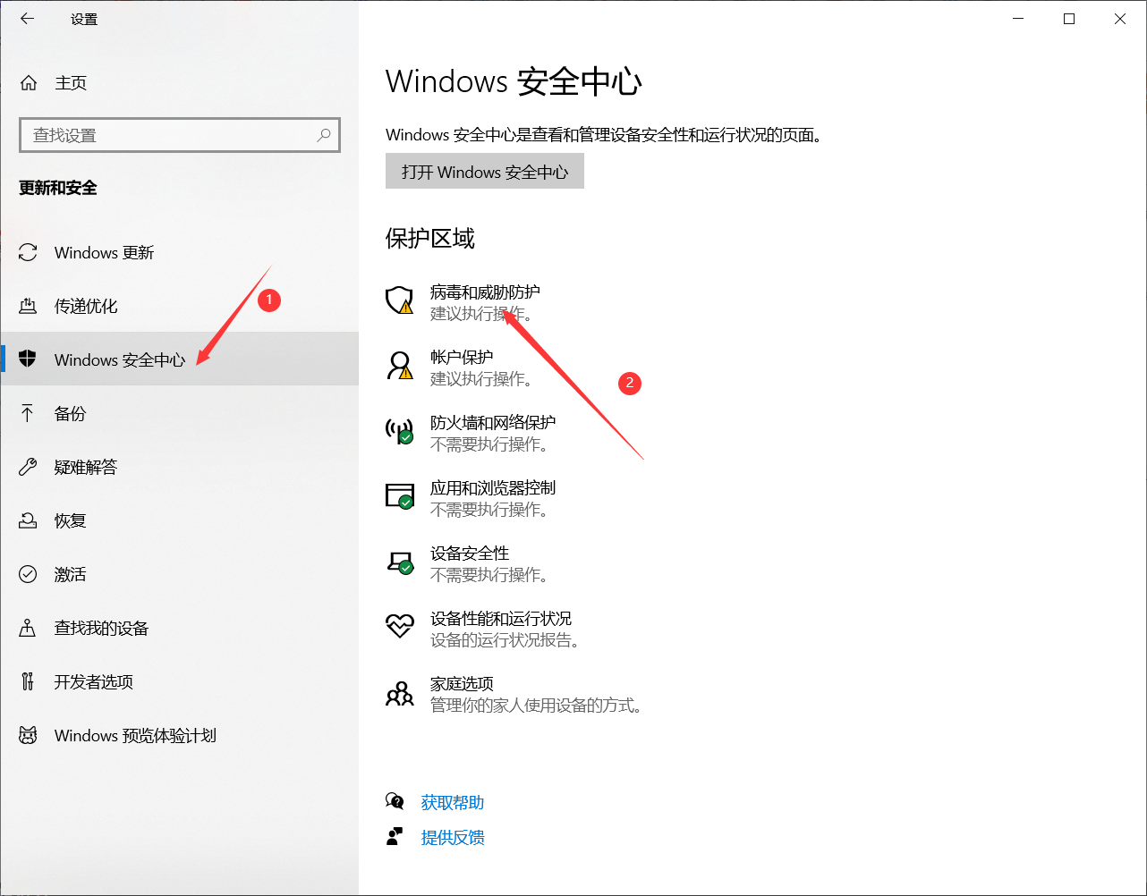Open 家庭选项 link

tap(462, 684)
